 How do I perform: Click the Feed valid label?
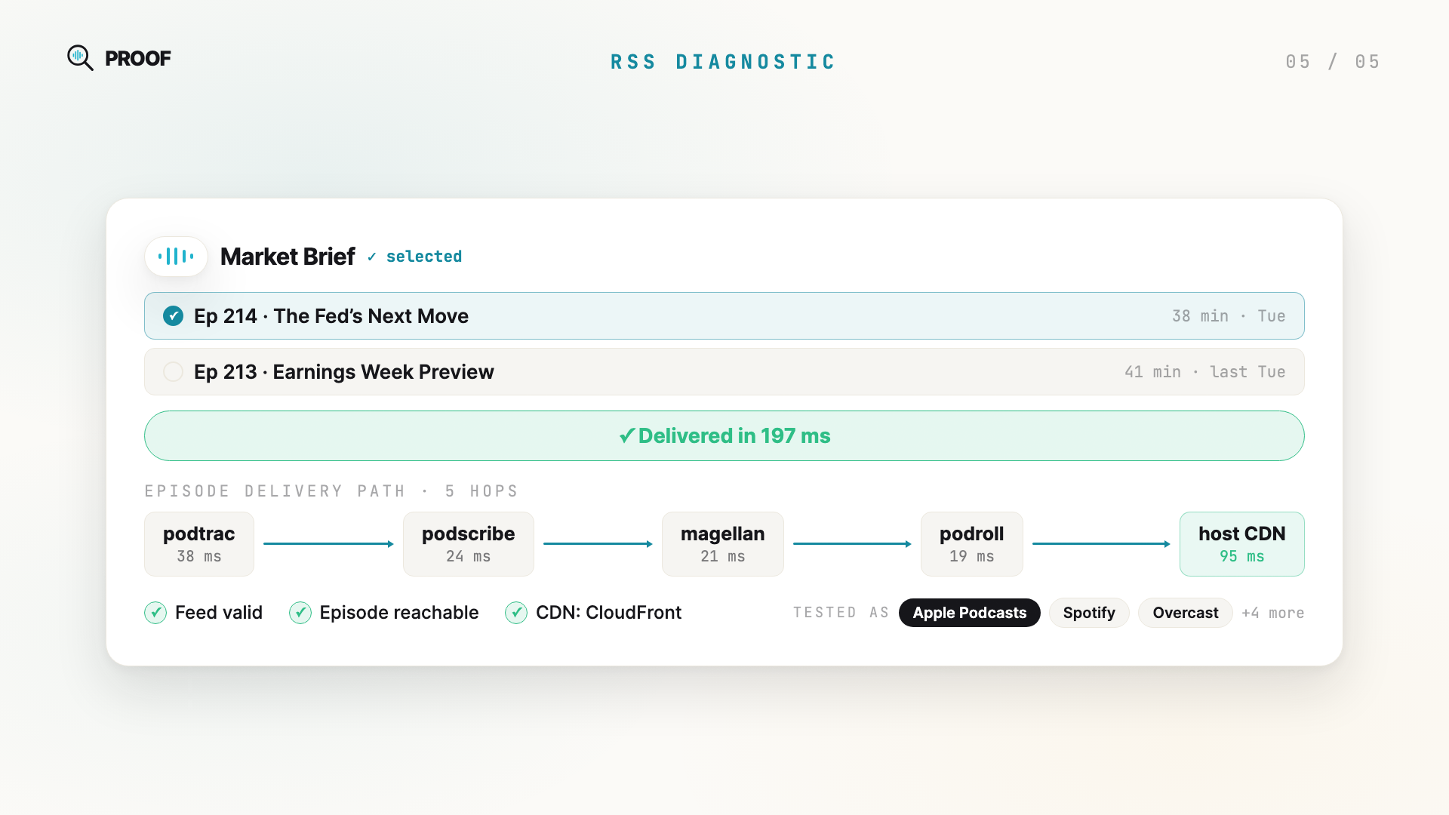point(219,613)
